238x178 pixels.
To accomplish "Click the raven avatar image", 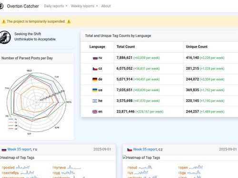I will [5, 37].
